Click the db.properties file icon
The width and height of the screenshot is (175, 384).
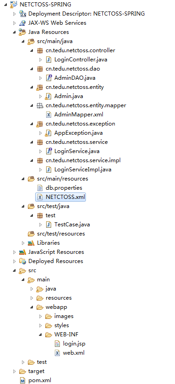[40, 188]
